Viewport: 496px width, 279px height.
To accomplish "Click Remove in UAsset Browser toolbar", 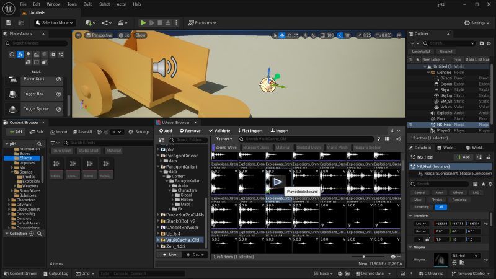I will 189,131.
